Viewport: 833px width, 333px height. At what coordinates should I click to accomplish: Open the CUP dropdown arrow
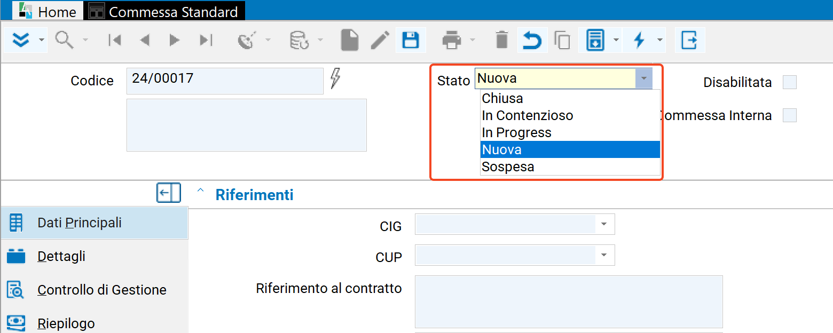click(x=604, y=255)
